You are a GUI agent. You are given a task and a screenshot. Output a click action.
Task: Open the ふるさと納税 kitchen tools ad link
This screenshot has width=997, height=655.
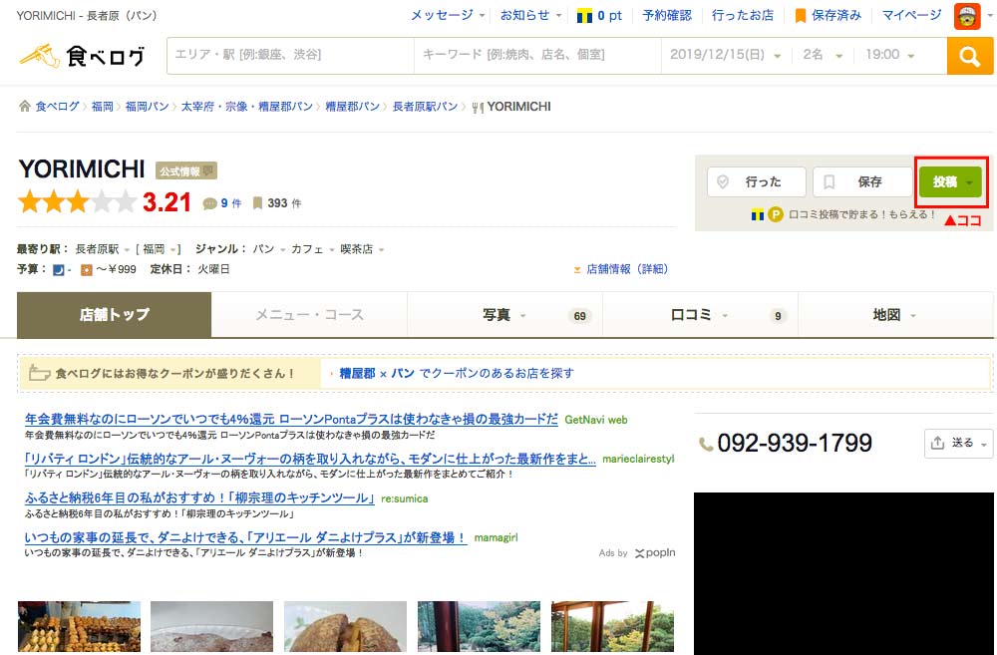(199, 497)
